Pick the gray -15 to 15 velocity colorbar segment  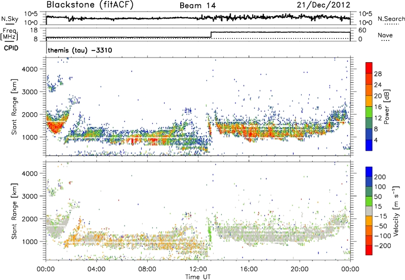(369, 211)
